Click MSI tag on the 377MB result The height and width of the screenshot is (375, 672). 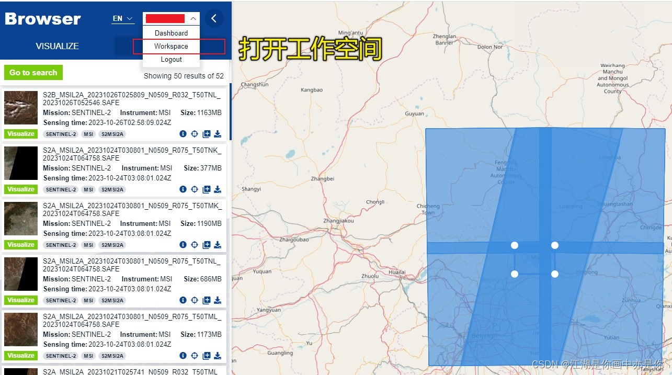point(88,189)
